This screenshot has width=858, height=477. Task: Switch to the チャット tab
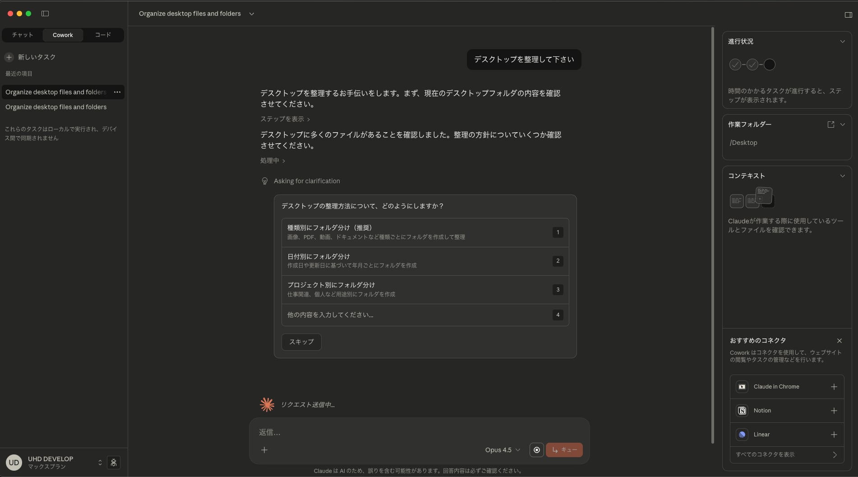(x=23, y=35)
